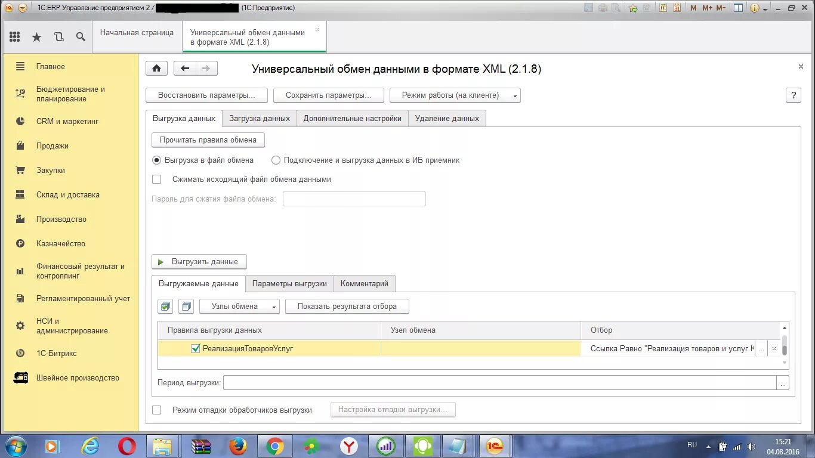Click the M+ memory button

707,8
